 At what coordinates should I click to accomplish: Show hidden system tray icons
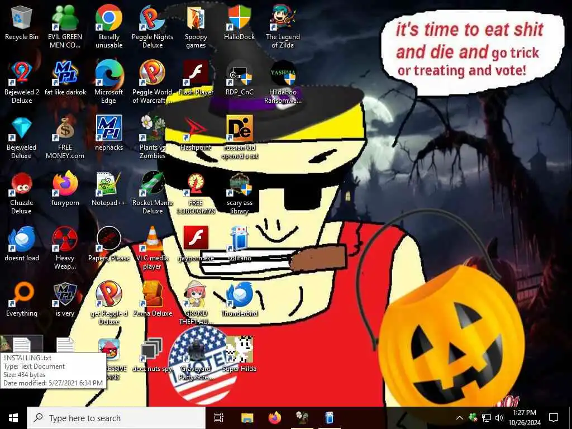coord(460,418)
